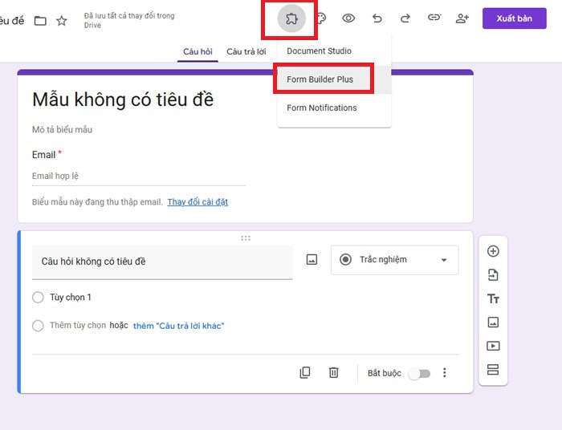Click the Thay đổi cài đặt link
This screenshot has height=430, width=562.
pos(198,202)
